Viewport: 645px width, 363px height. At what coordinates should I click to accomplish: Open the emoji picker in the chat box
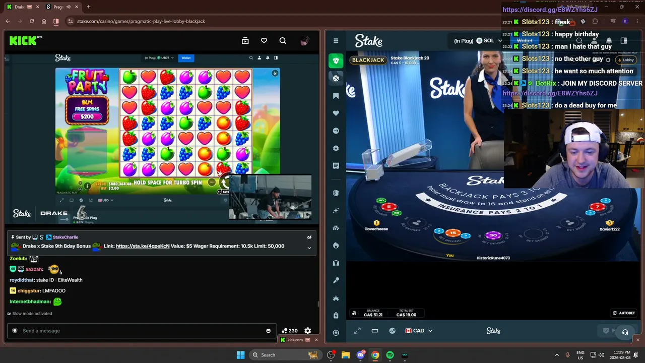268,331
